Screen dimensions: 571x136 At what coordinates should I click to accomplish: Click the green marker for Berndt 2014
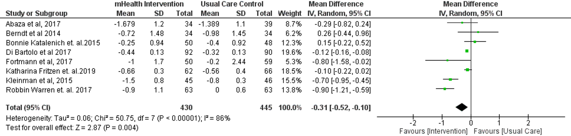point(478,32)
